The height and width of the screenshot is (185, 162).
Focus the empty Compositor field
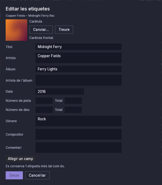tap(79, 134)
